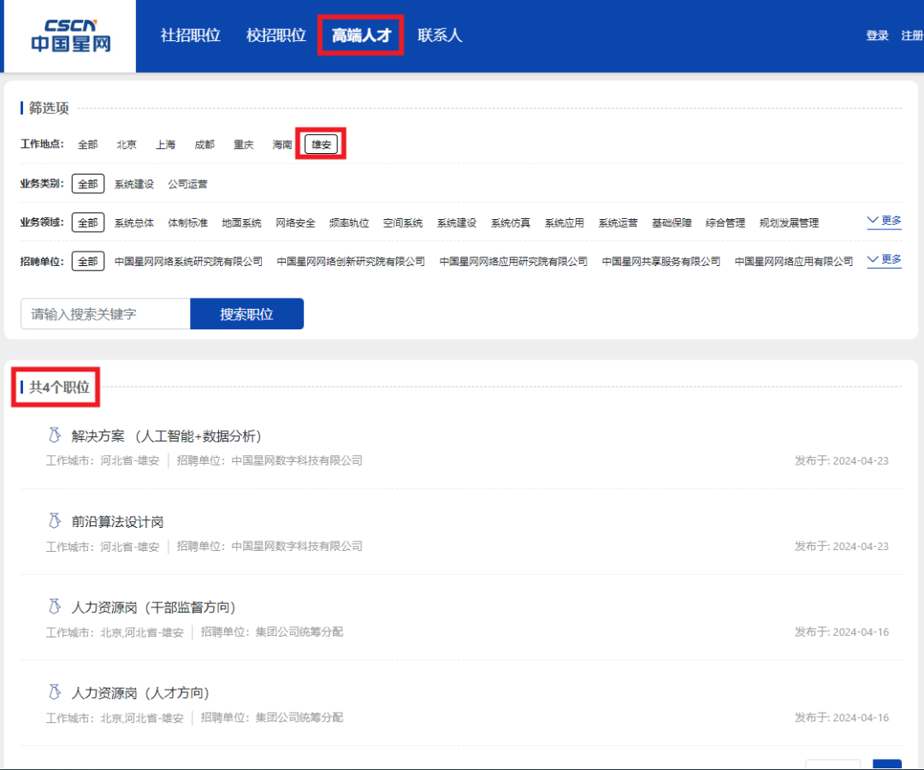
Task: Expand 更多 to show more 招聘单位 options
Action: [884, 259]
